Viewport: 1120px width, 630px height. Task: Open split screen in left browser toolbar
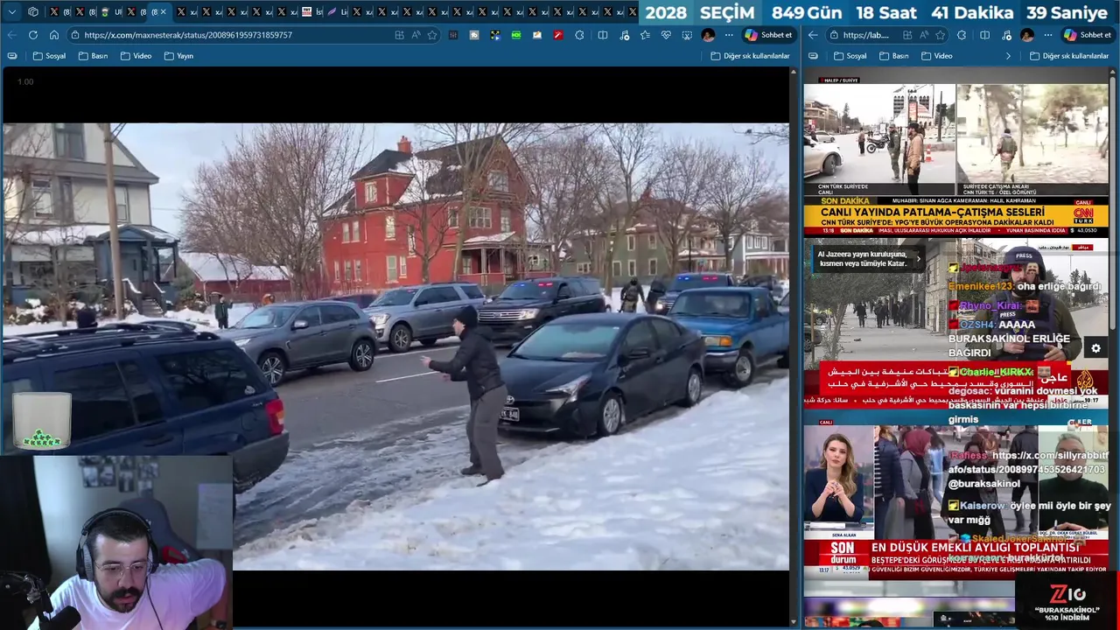point(603,35)
